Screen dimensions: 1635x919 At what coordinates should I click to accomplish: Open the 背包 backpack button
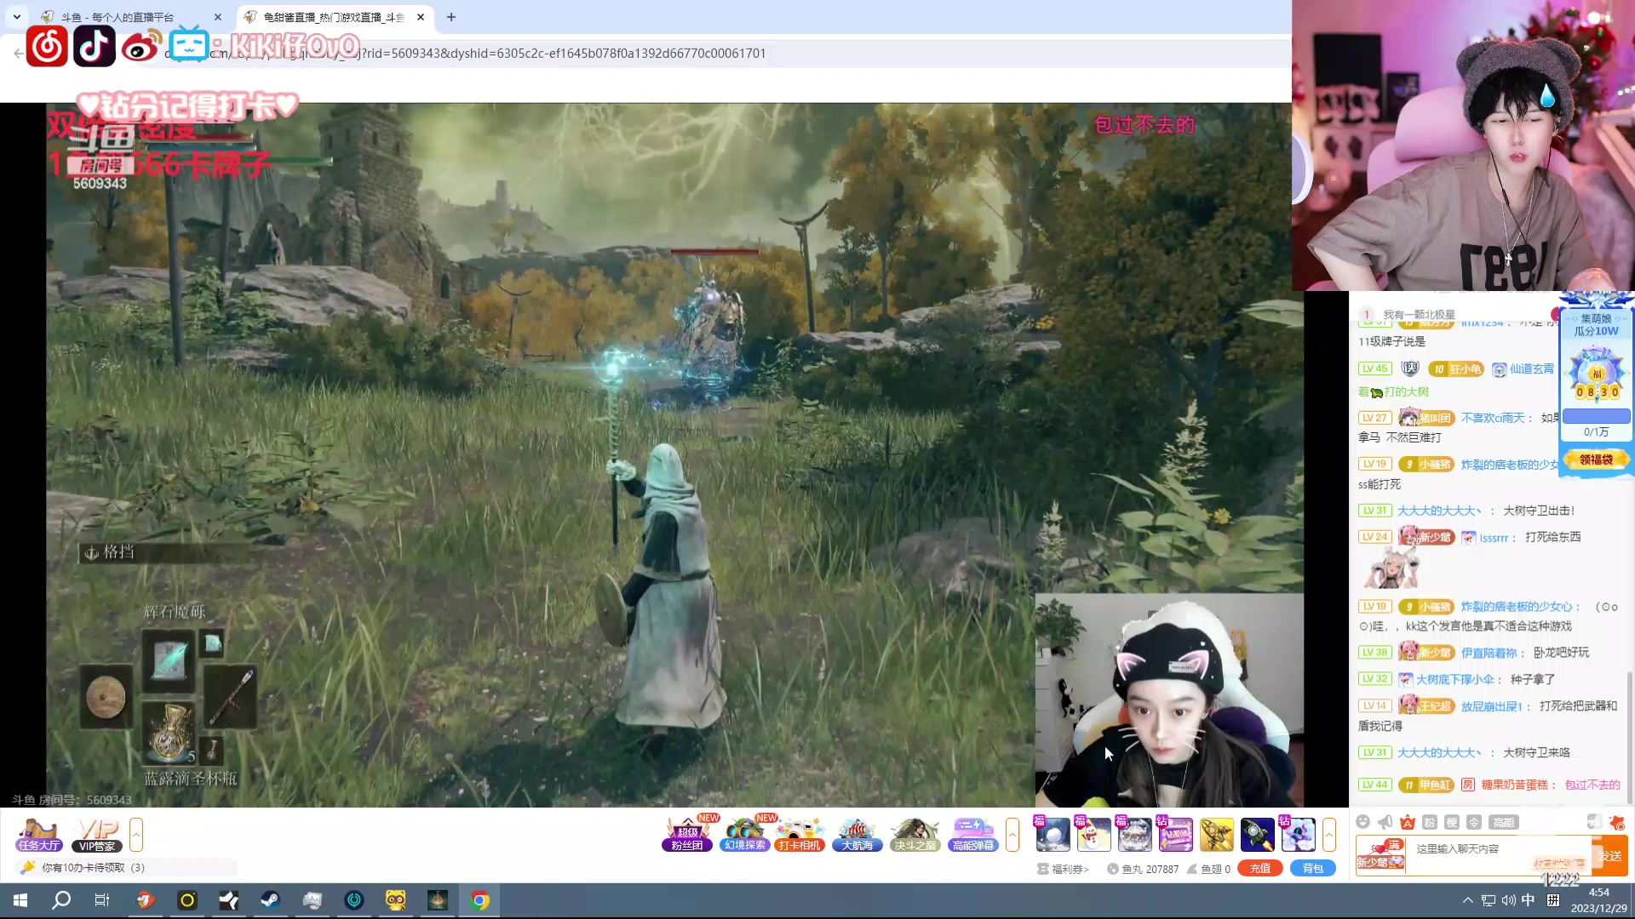pos(1313,868)
